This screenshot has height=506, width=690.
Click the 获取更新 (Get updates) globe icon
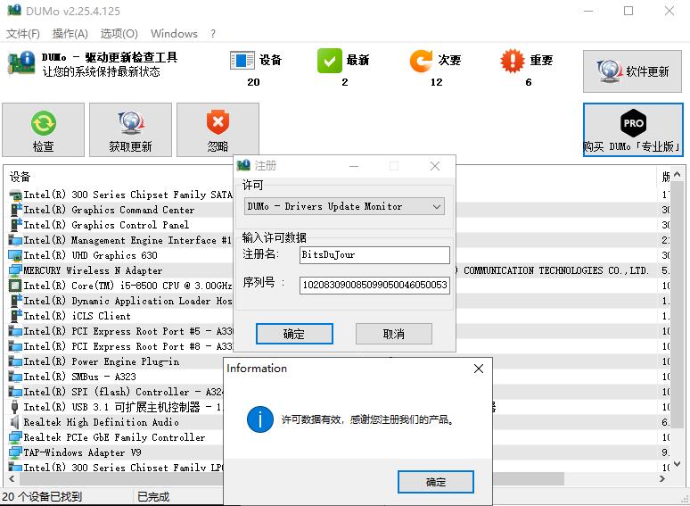coord(130,123)
